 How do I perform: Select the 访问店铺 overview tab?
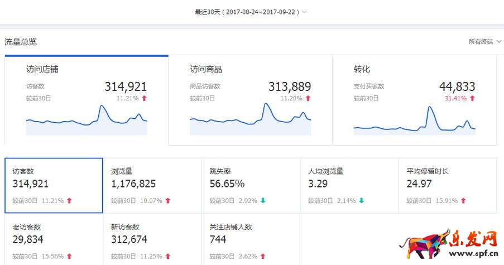(87, 100)
